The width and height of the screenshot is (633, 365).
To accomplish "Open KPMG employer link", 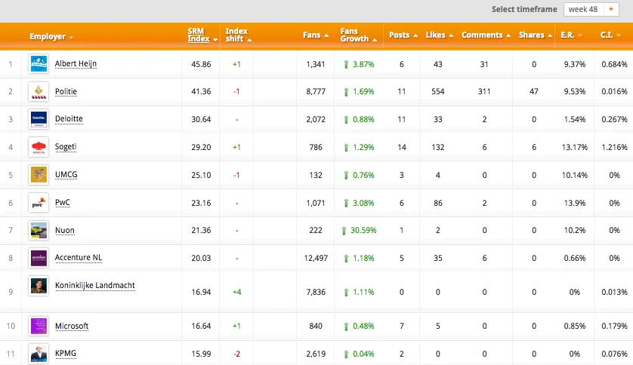I will 66,354.
